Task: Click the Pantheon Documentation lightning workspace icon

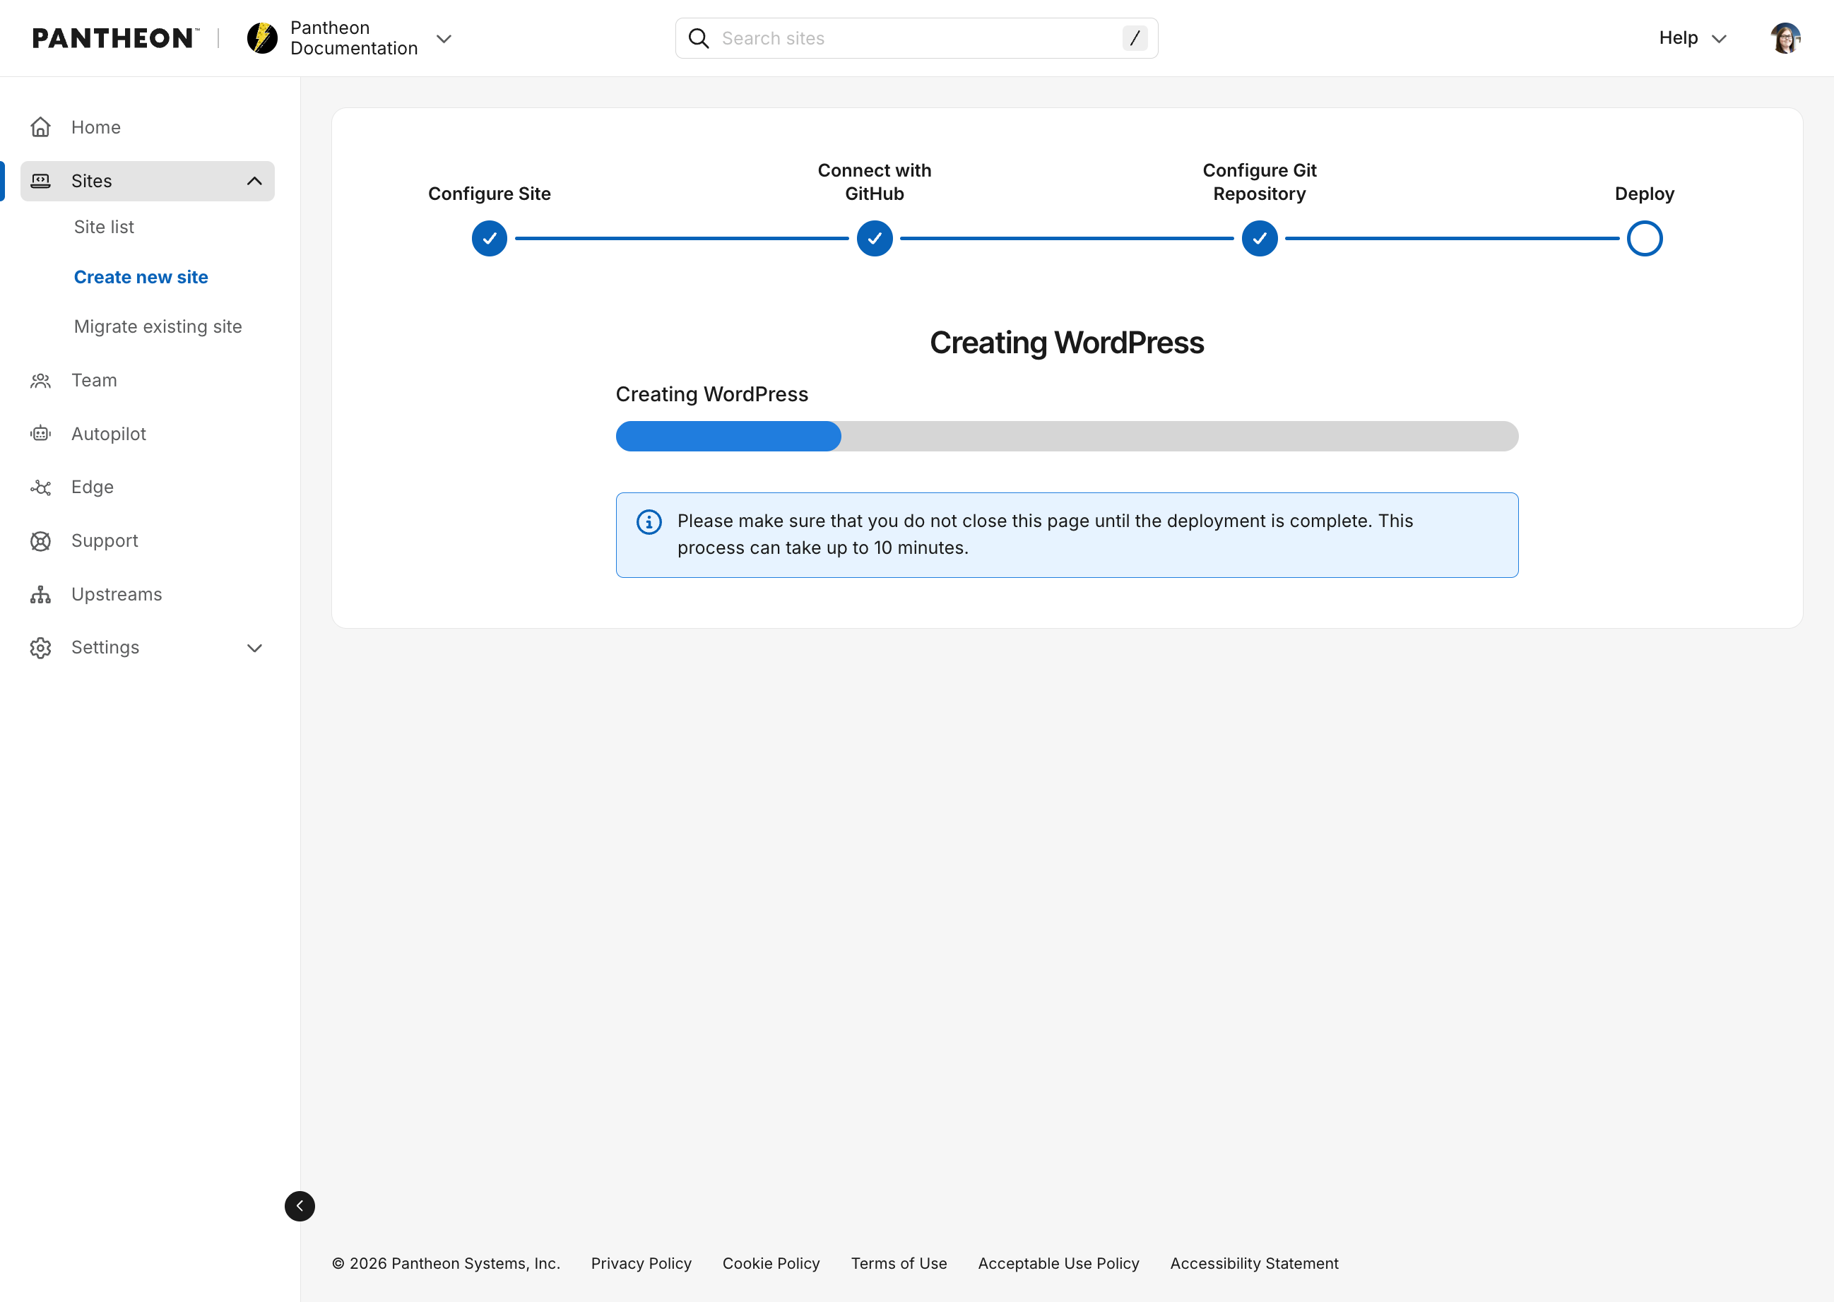Action: pos(262,37)
